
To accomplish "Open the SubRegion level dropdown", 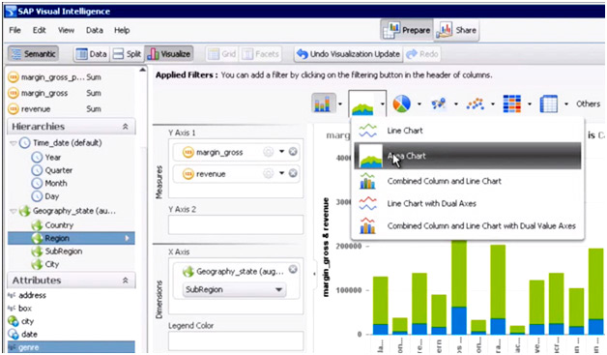I will click(234, 289).
